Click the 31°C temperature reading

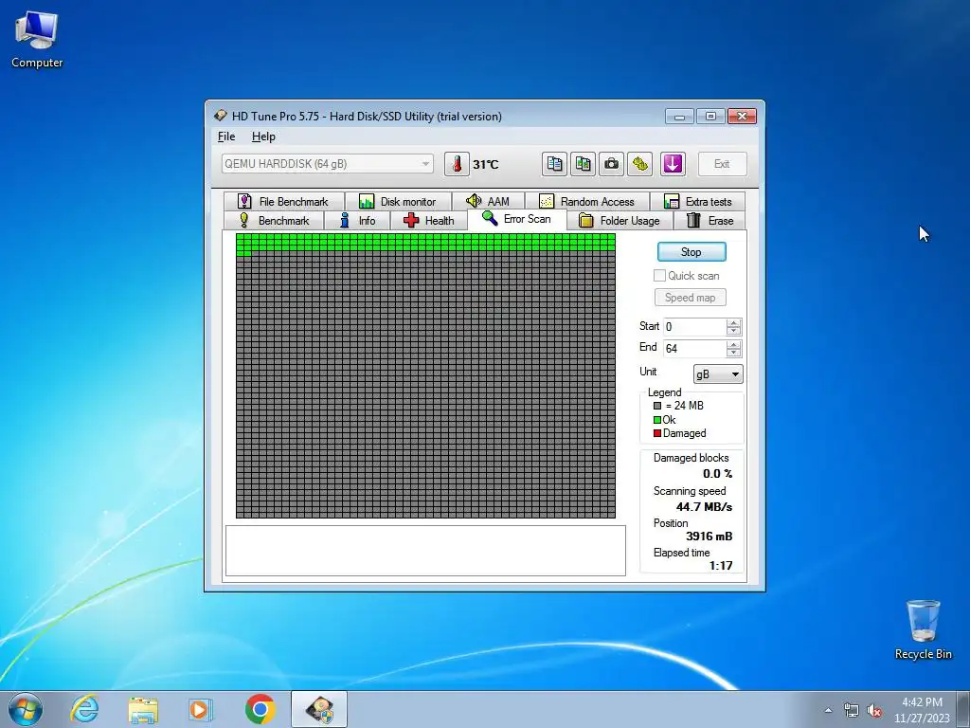point(486,165)
